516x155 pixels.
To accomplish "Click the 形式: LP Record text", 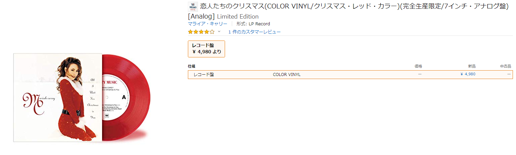I will pyautogui.click(x=253, y=24).
